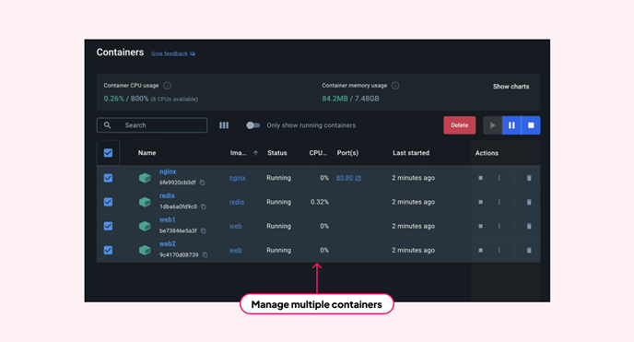Delete the web2 container with trash icon

point(529,250)
